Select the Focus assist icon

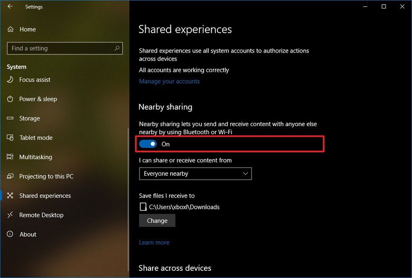(10, 80)
